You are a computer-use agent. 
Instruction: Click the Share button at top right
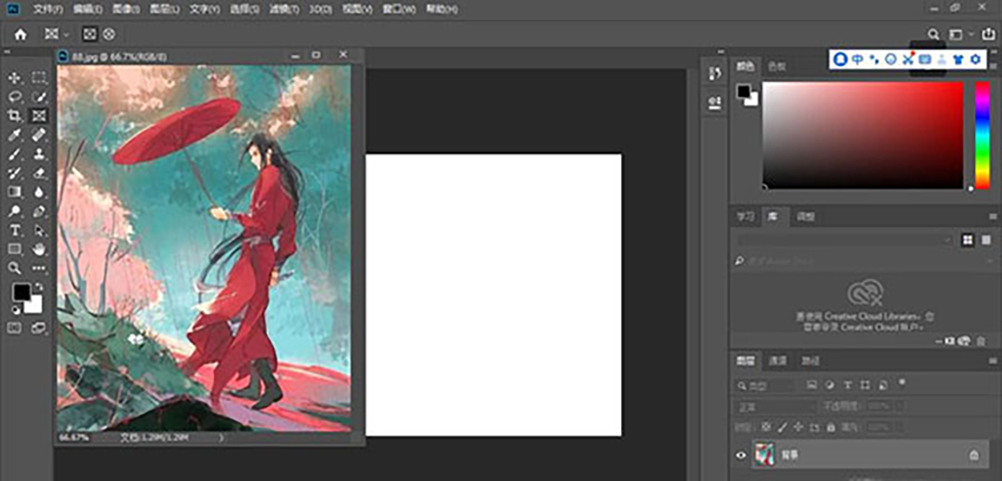pos(989,34)
